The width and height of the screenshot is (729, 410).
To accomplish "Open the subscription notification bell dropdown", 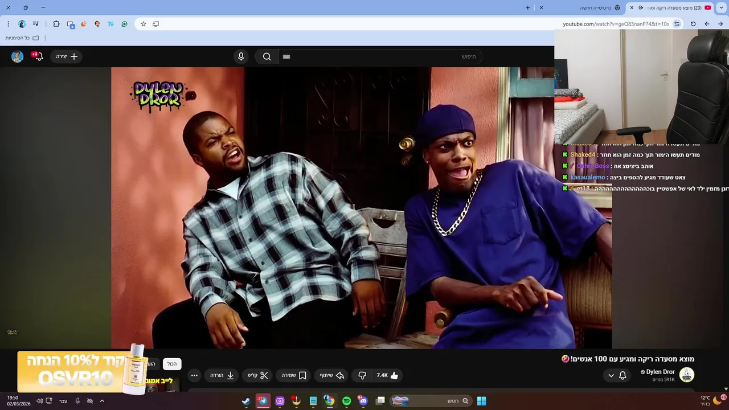I will [x=617, y=375].
